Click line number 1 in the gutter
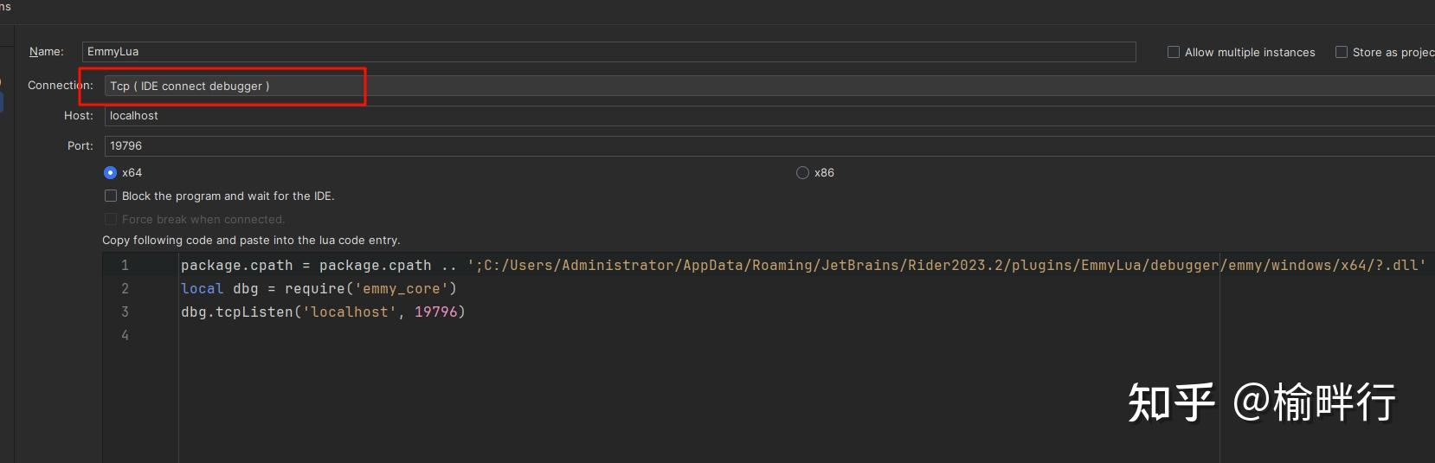This screenshot has height=463, width=1435. click(125, 266)
